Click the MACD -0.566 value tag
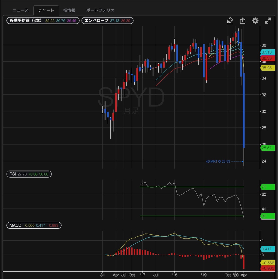 click(267, 263)
